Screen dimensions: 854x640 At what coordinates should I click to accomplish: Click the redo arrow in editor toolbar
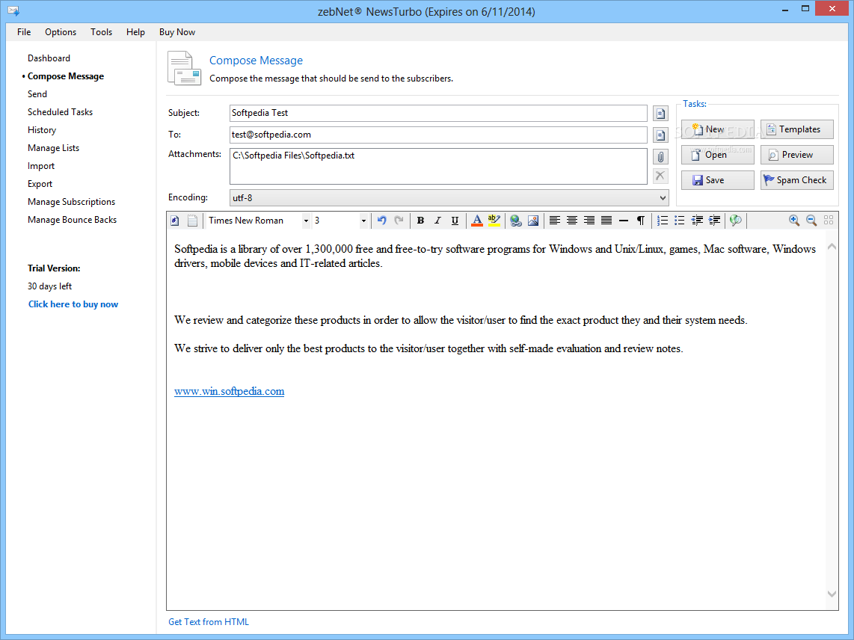point(399,220)
